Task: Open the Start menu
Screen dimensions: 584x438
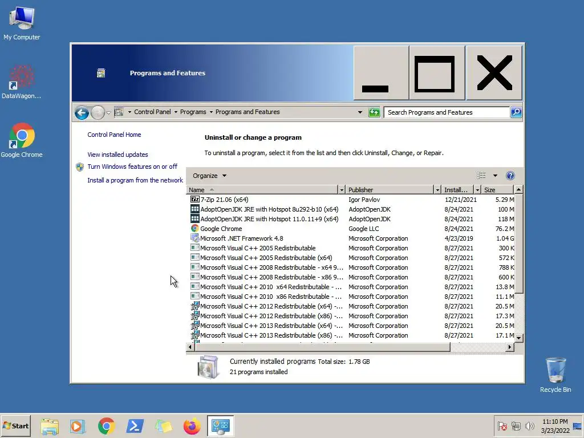Action: 15,425
